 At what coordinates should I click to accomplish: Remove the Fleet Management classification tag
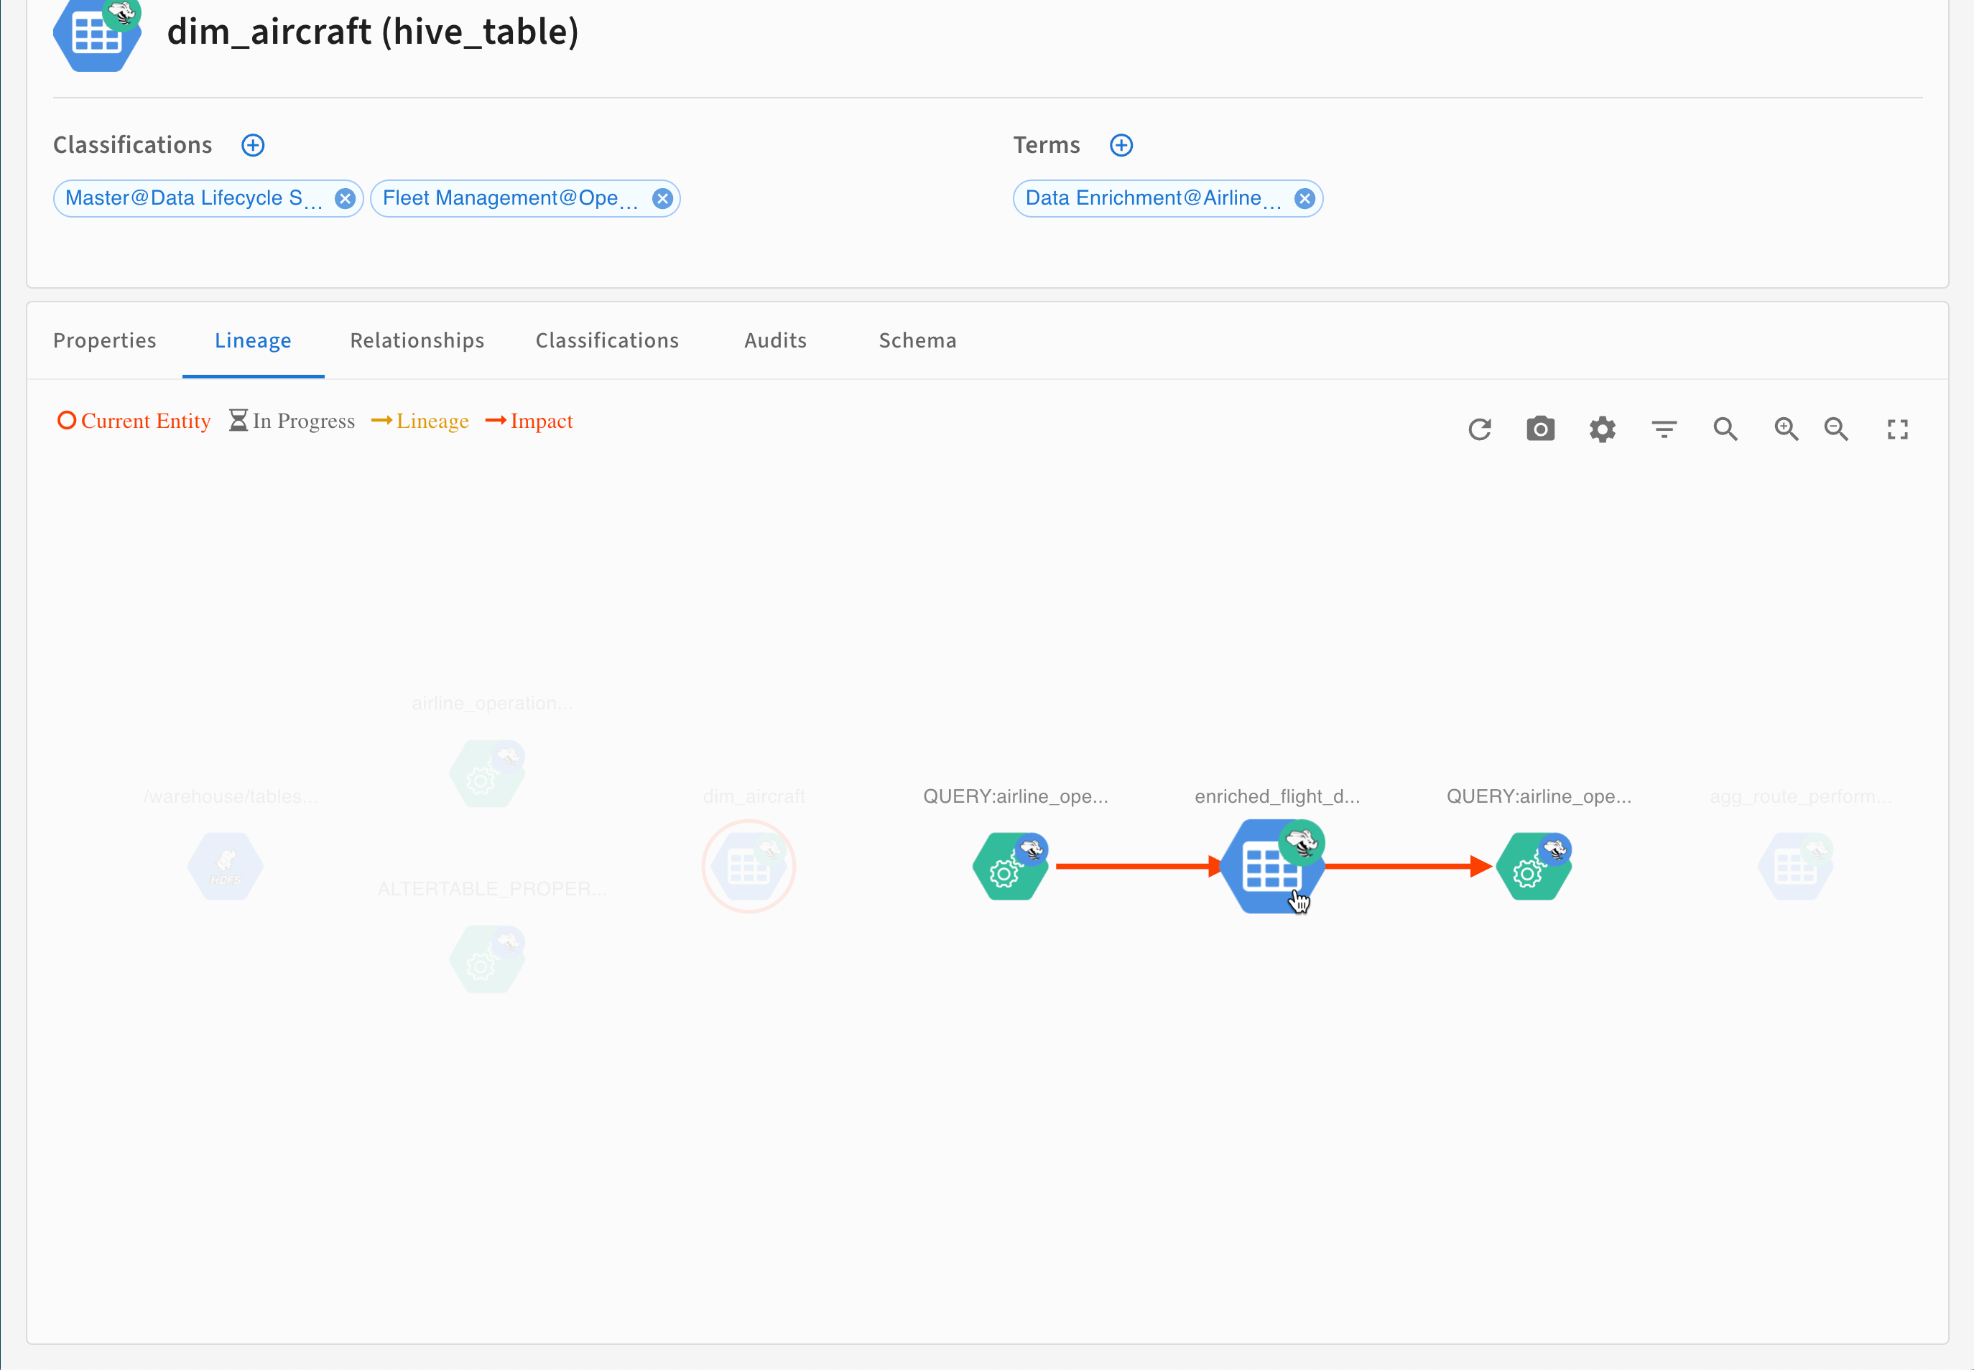(x=662, y=199)
